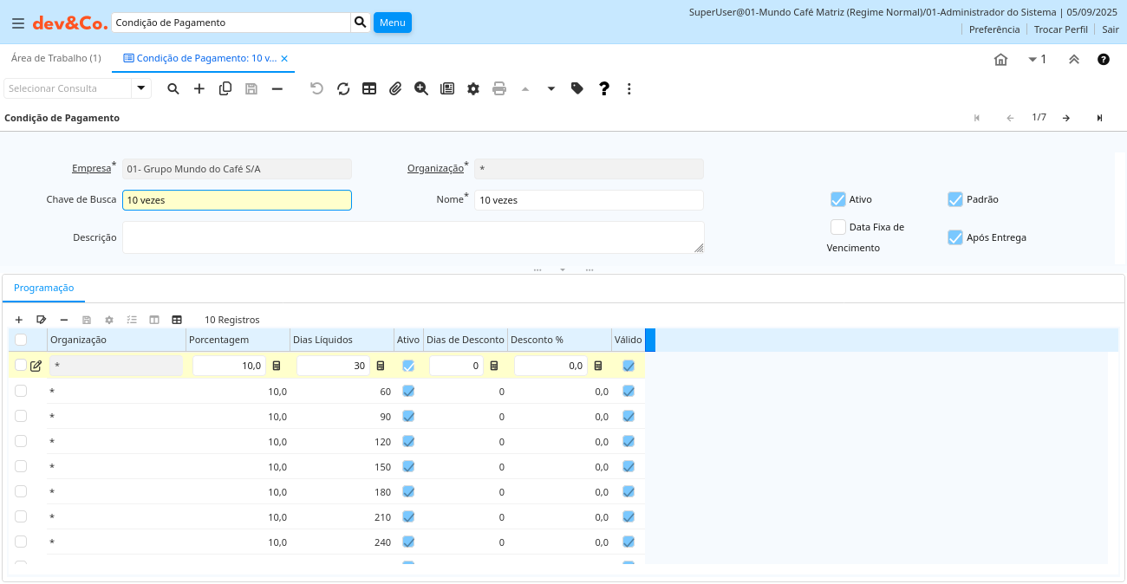Click the blue Menu button
The width and height of the screenshot is (1127, 584).
(392, 23)
